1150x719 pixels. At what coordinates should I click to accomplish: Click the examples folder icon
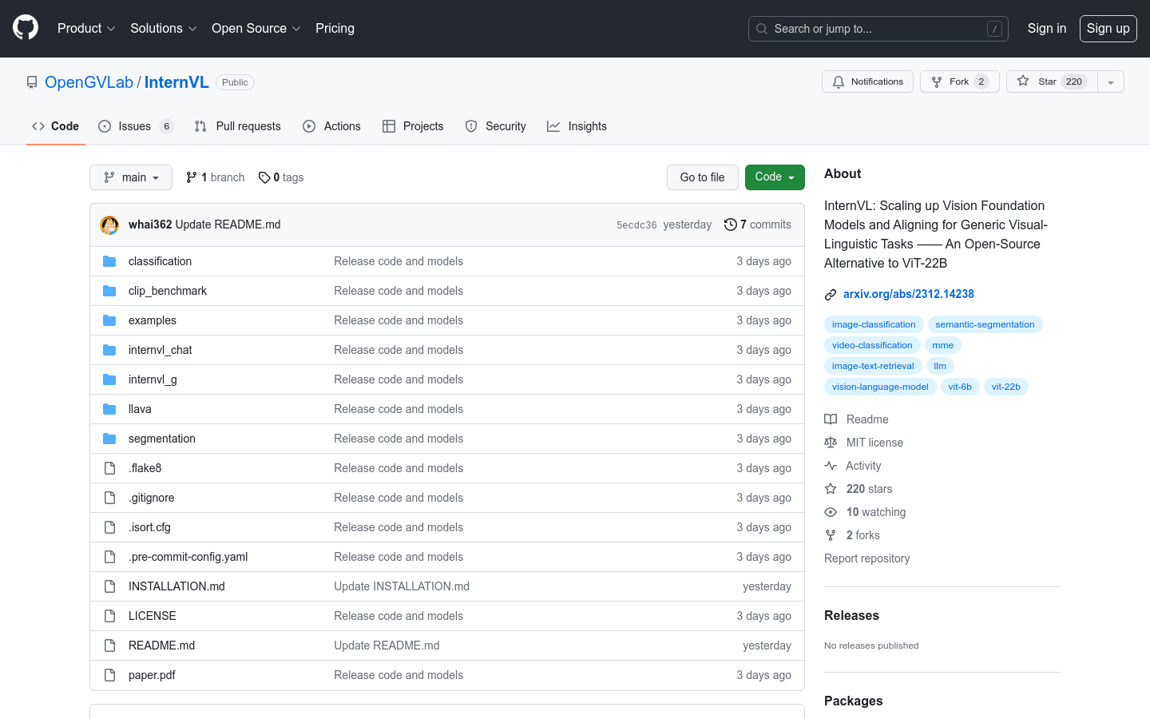click(109, 320)
